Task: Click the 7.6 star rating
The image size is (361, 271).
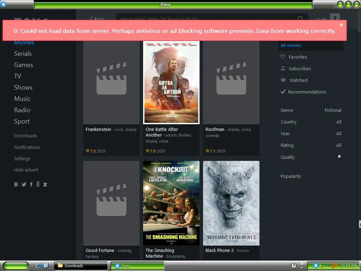Action: click(x=151, y=151)
